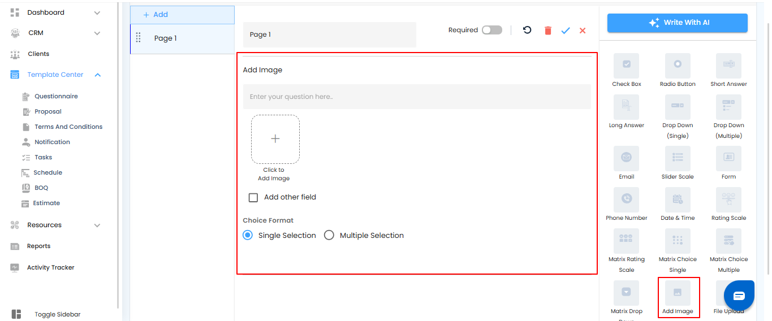The image size is (772, 321).
Task: Click the undo reset arrow icon
Action: point(527,30)
